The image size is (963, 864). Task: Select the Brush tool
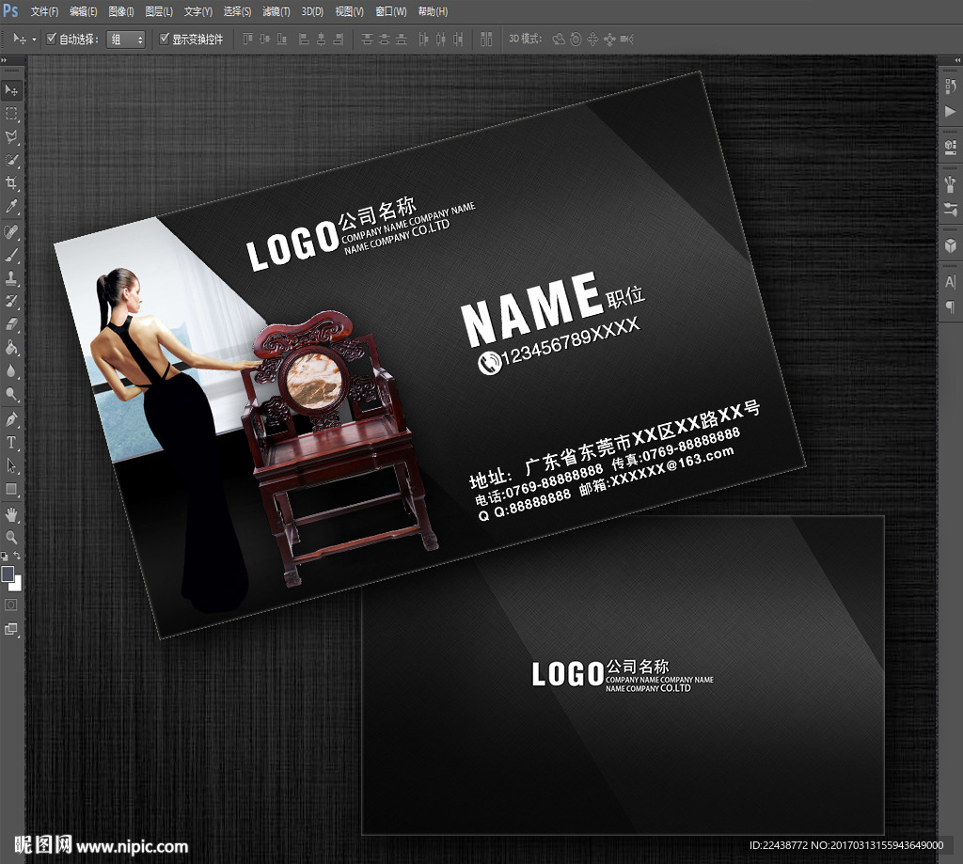click(x=11, y=256)
